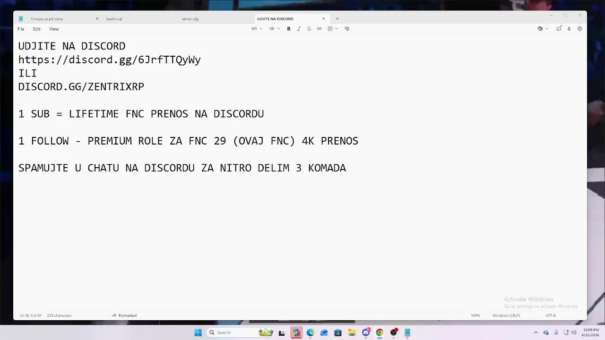Toggle italic formatting in Notepad toolbar
The width and height of the screenshot is (605, 340).
[x=299, y=29]
